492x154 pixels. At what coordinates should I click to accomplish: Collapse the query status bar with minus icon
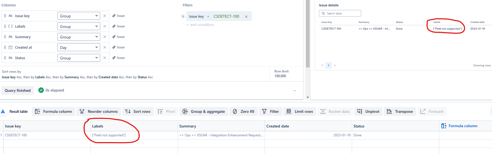coord(295,90)
